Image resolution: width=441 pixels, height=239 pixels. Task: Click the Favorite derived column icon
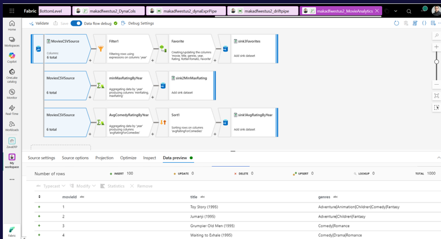tap(163, 49)
